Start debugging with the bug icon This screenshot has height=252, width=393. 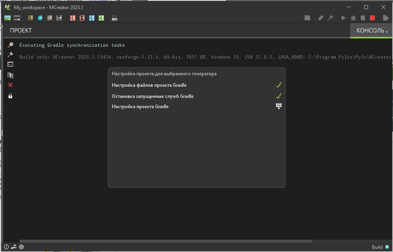(353, 18)
